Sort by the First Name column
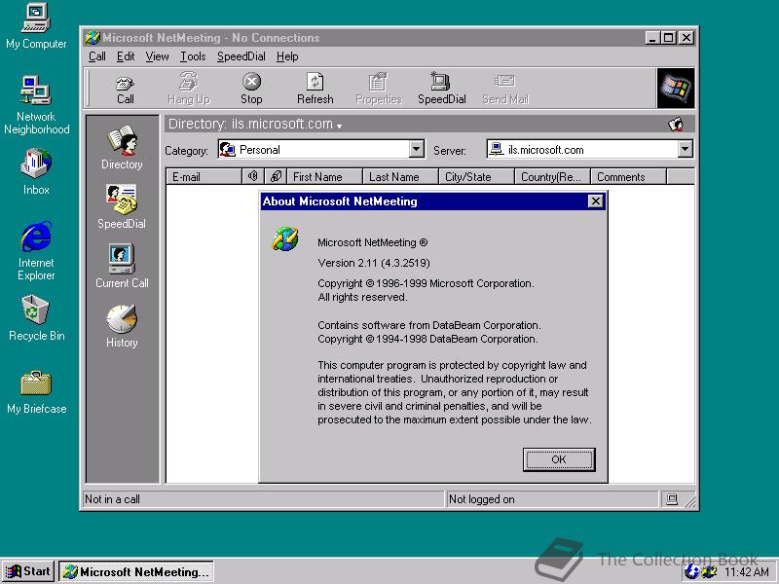 click(x=325, y=177)
